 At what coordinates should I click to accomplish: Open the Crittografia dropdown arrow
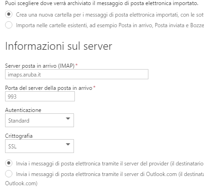(68, 144)
